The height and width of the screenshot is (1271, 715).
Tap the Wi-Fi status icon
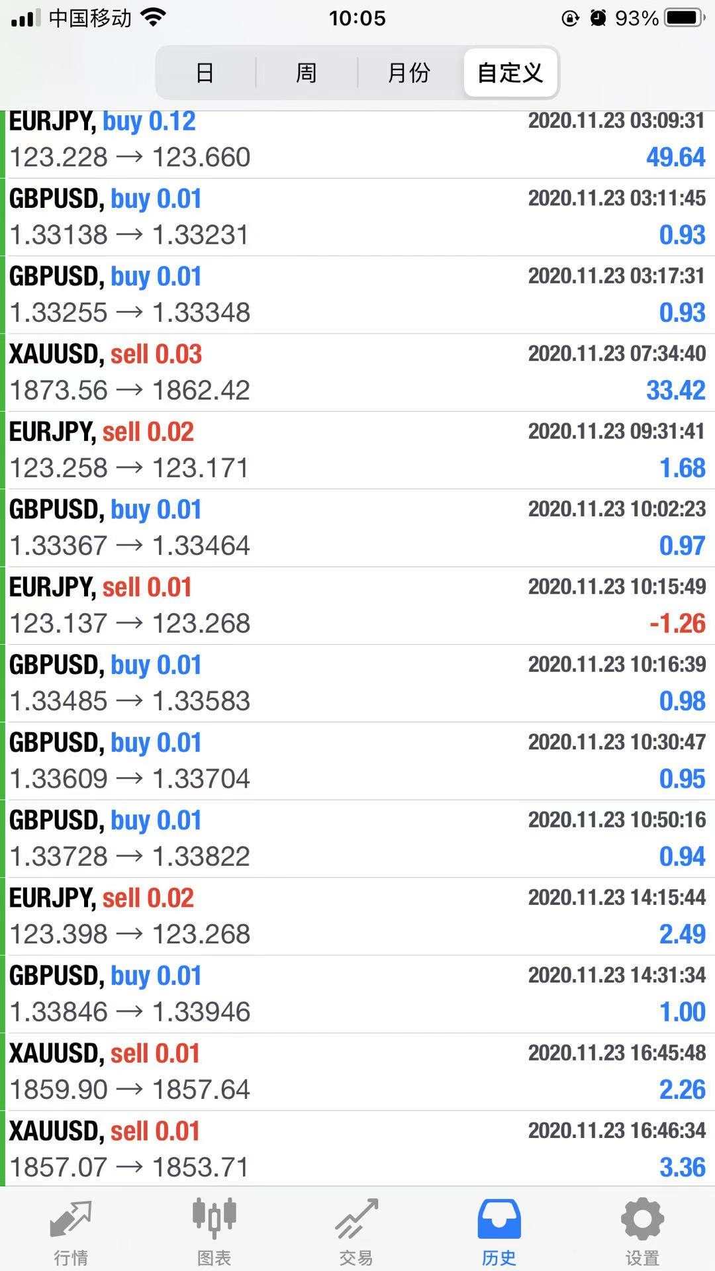tap(154, 18)
